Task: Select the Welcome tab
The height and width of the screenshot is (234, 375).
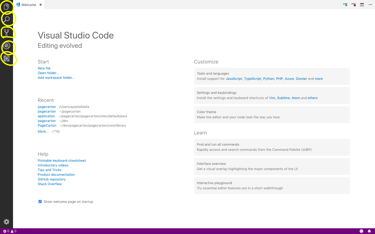Action: 29,5
